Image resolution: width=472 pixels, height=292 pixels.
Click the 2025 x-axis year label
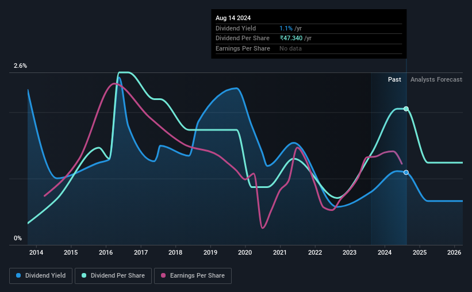[x=420, y=252]
